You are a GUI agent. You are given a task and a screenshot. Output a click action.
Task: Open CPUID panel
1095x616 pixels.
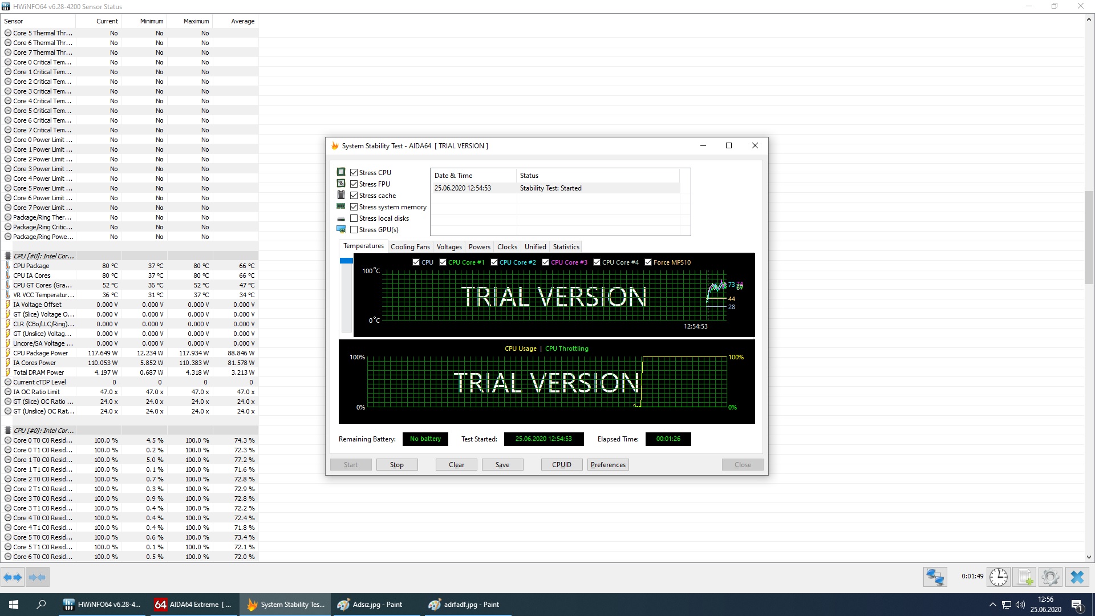coord(562,465)
